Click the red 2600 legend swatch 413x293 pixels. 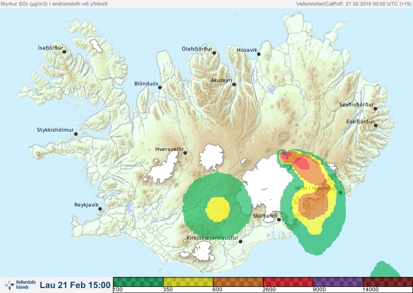click(x=288, y=282)
